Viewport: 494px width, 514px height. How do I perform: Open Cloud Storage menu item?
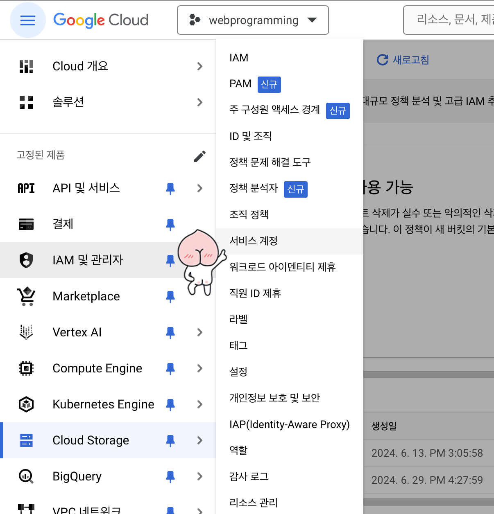[x=91, y=440]
